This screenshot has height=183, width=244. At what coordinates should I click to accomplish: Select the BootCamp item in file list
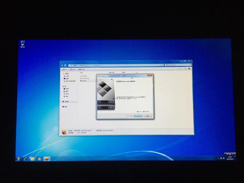[85, 78]
